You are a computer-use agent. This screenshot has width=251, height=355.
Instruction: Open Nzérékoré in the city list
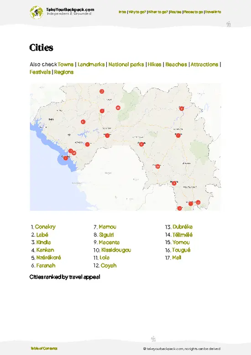coord(48,258)
